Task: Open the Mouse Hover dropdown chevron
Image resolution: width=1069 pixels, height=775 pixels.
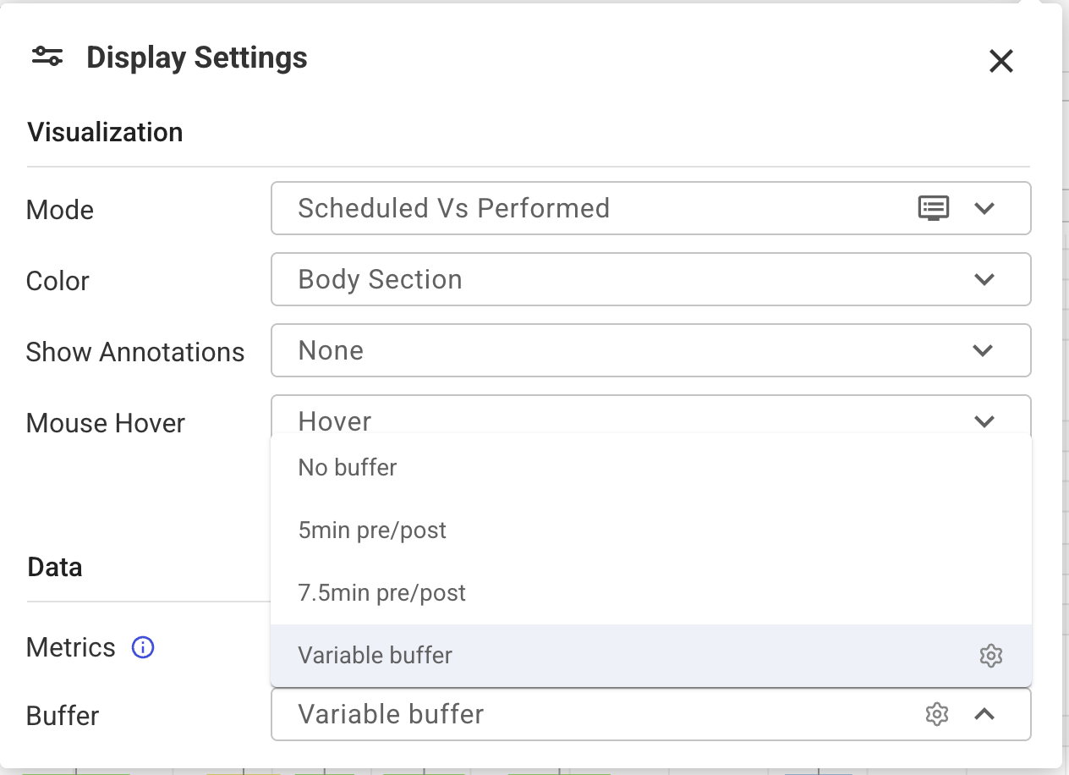Action: pos(984,421)
